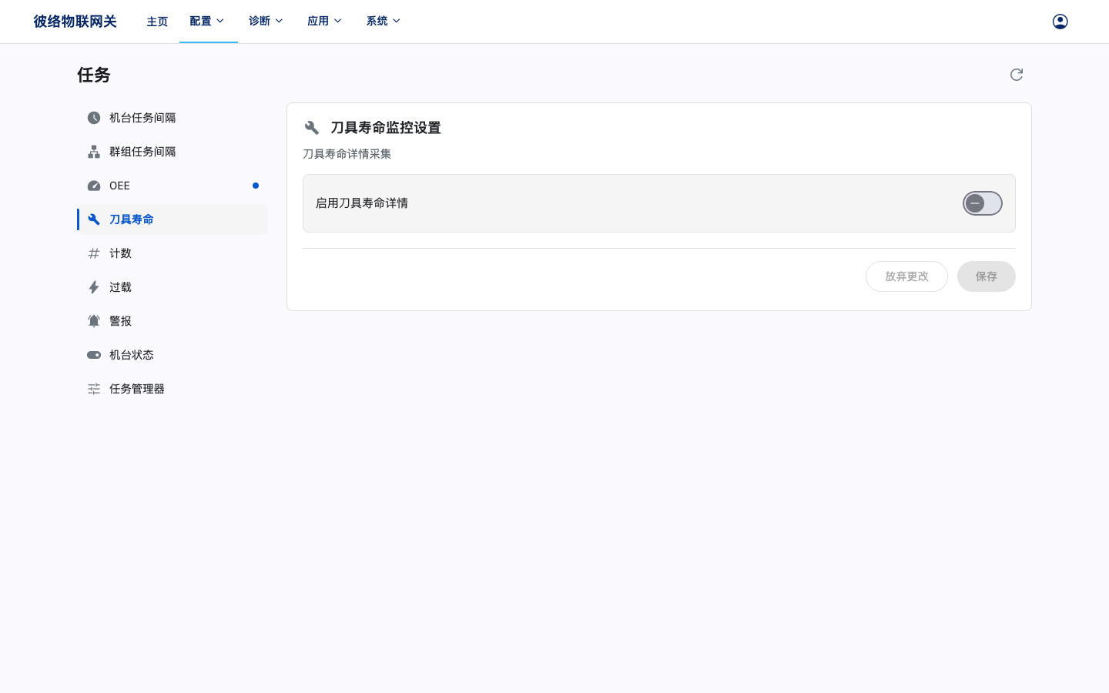Open the 系统 menu label
1109x693 pixels.
(377, 22)
